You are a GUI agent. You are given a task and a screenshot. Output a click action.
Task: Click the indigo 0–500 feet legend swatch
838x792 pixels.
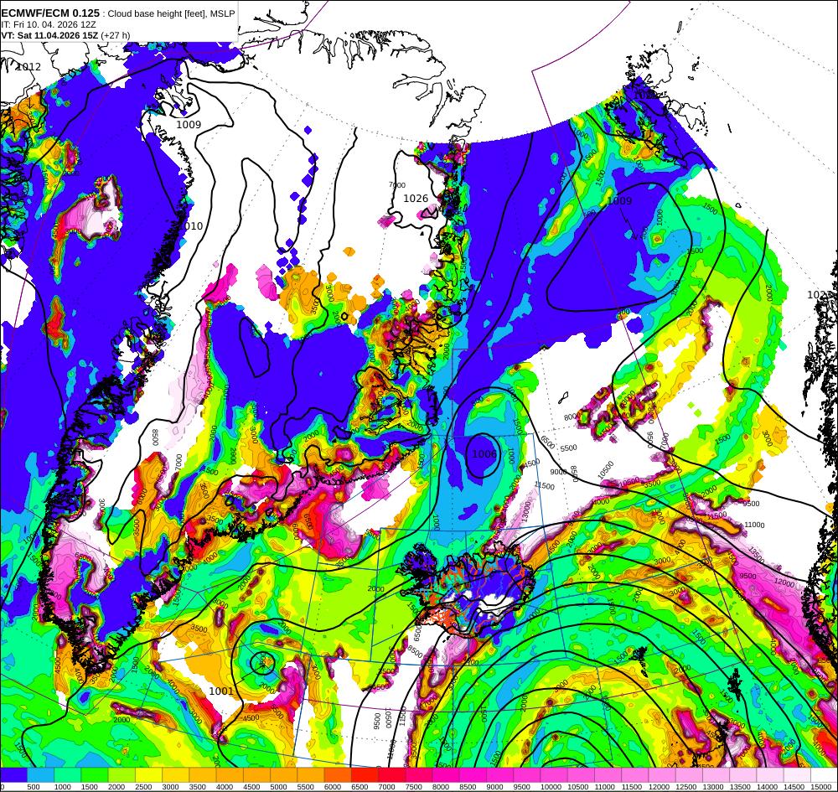point(13,775)
